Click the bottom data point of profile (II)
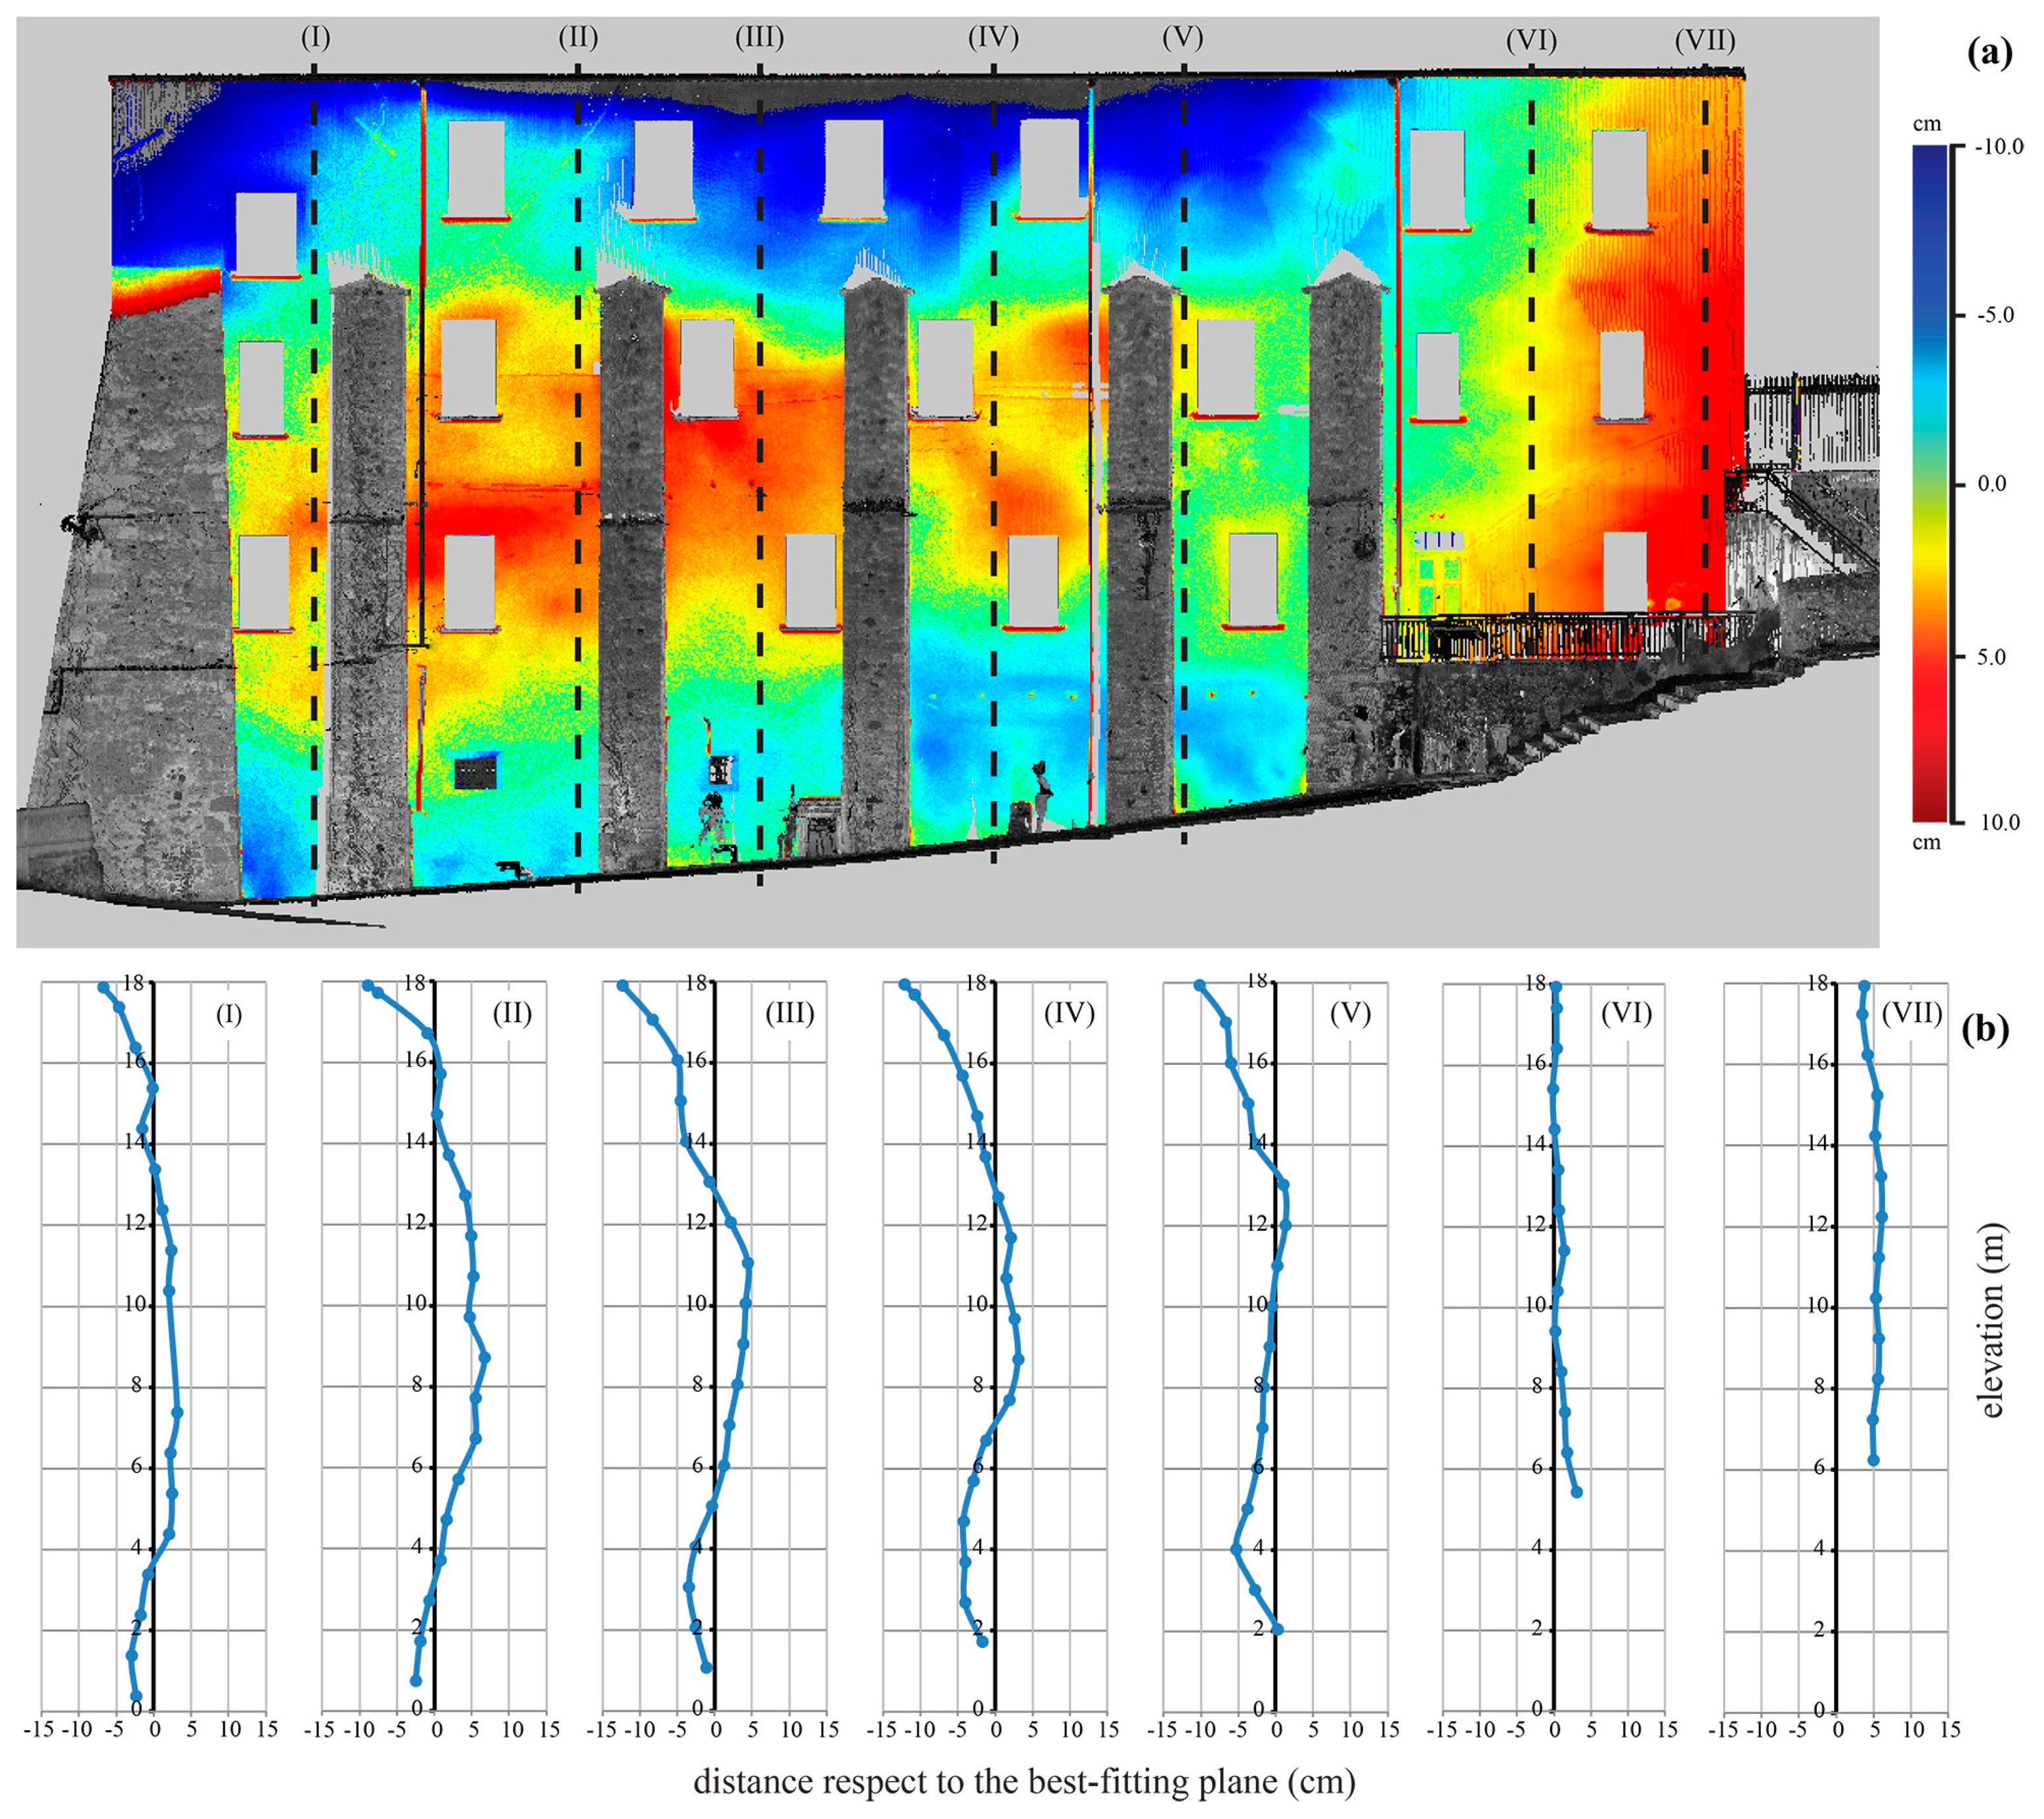This screenshot has height=1819, width=2044. tap(416, 1681)
